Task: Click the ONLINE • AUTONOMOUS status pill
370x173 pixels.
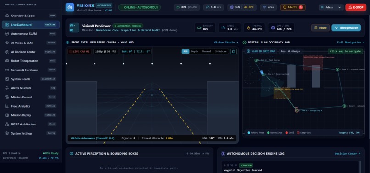Action: [140, 7]
